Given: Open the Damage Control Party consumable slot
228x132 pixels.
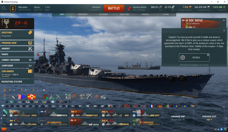Looking at the screenshot, I should [45, 96].
